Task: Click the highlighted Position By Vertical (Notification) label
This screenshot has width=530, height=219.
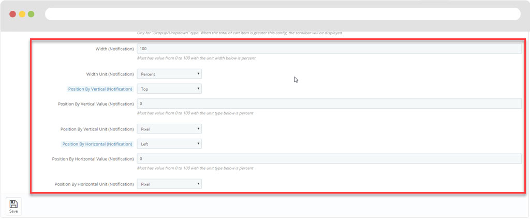Action: click(100, 89)
